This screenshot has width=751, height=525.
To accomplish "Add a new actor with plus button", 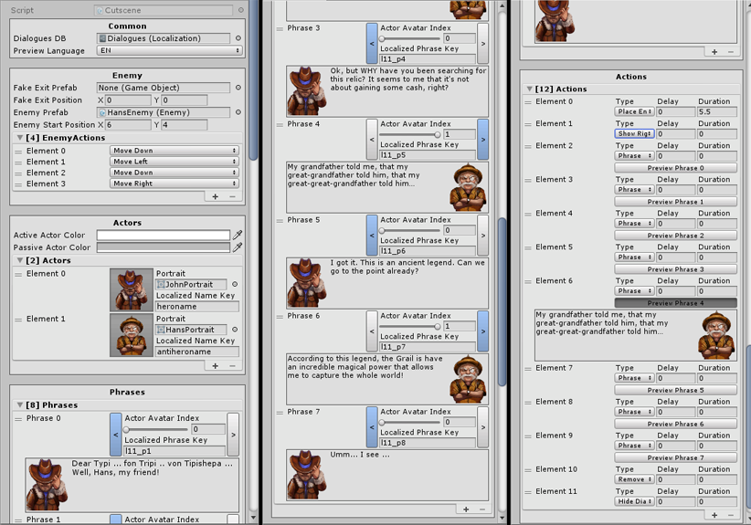I will click(215, 365).
